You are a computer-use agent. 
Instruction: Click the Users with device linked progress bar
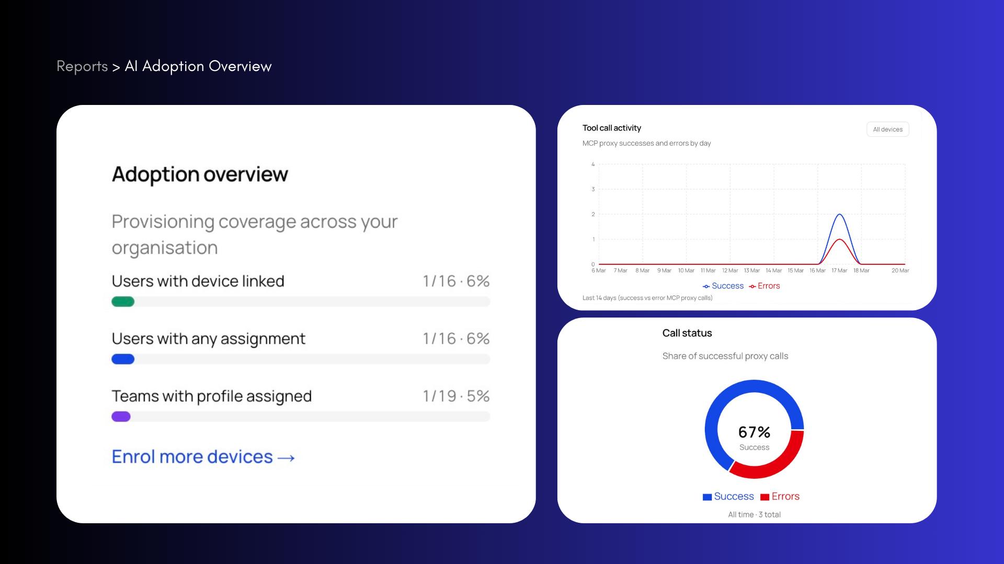[300, 302]
